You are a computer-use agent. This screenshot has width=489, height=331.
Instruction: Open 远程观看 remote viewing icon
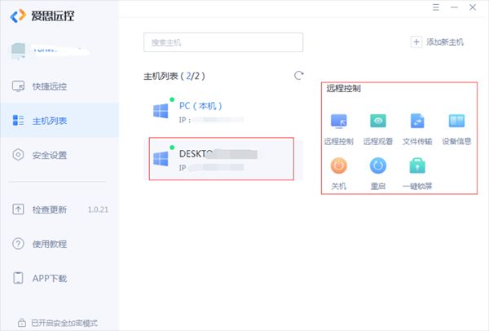tap(377, 122)
